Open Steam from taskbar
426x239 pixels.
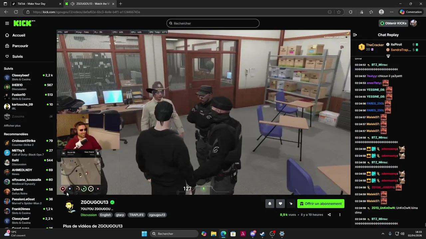pyautogui.click(x=262, y=234)
